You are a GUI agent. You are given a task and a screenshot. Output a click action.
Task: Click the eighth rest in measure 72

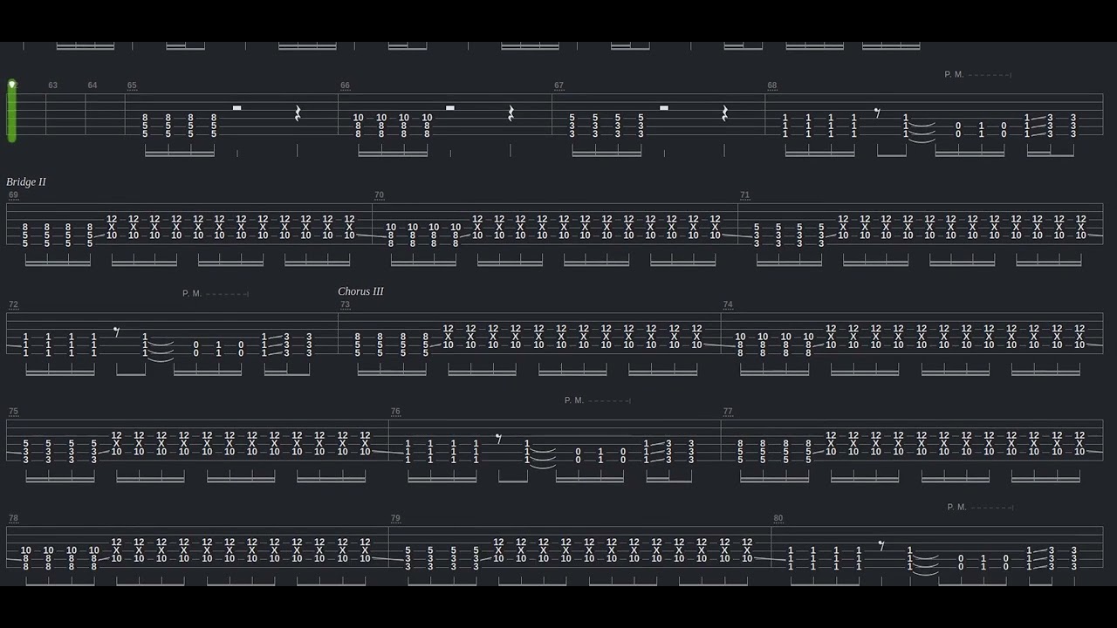(117, 332)
